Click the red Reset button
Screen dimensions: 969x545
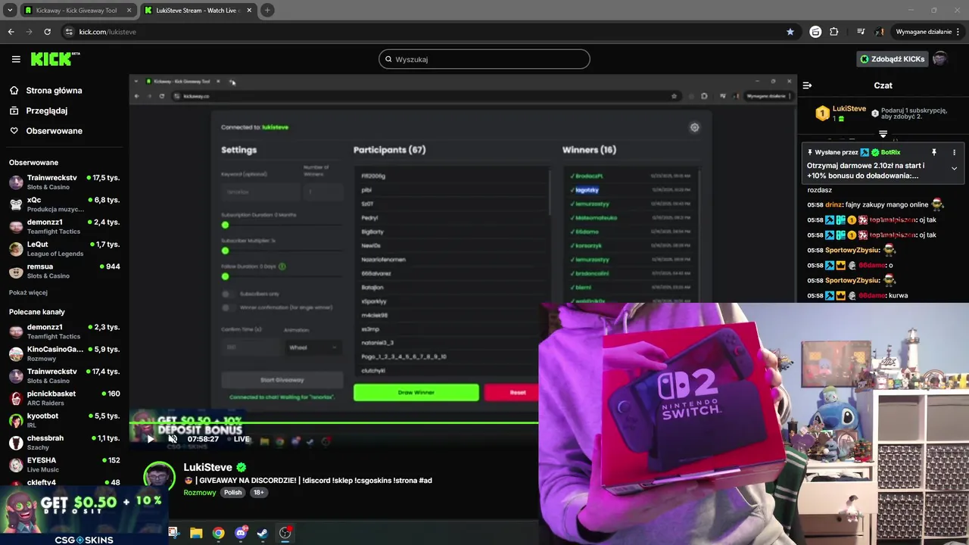[x=512, y=392]
